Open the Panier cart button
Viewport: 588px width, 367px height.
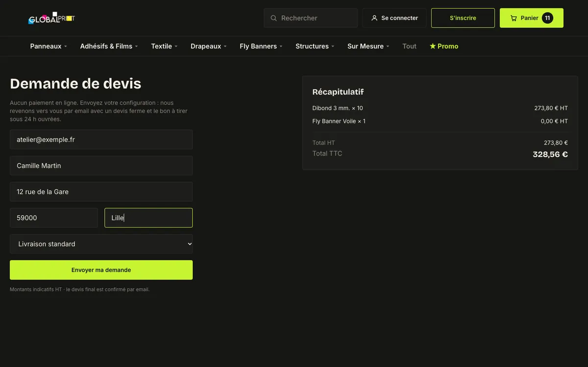(532, 18)
